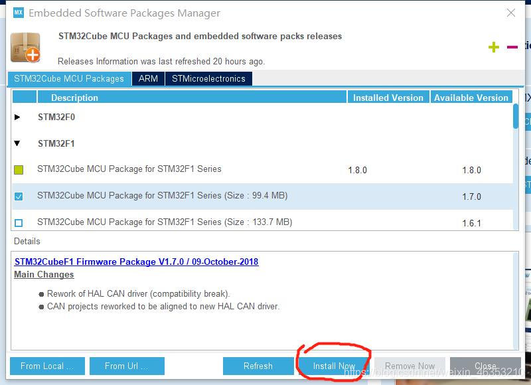Viewport: 531px width, 385px height.
Task: Click available version 1.7.0 cell
Action: [472, 196]
